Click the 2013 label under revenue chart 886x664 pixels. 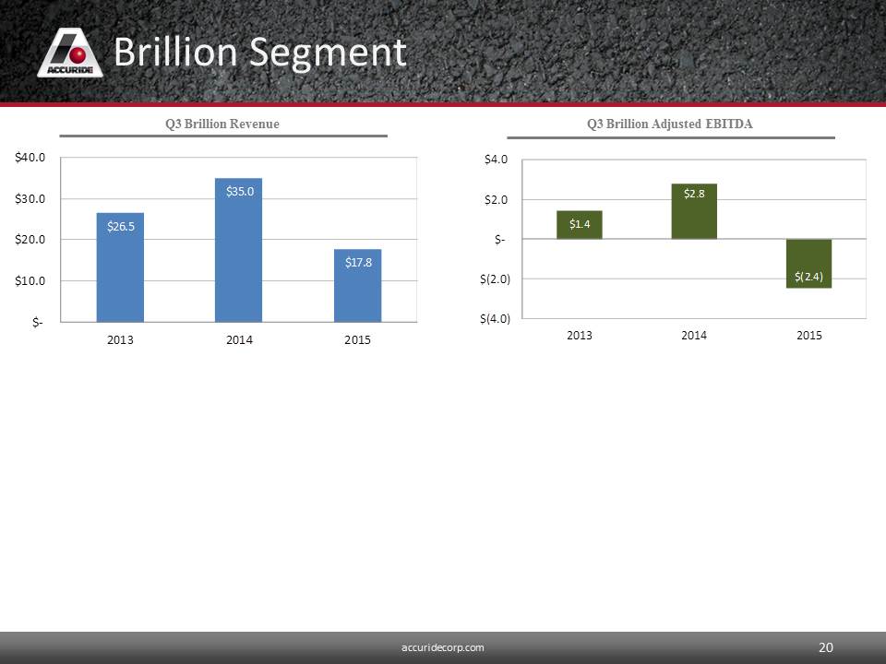[120, 340]
